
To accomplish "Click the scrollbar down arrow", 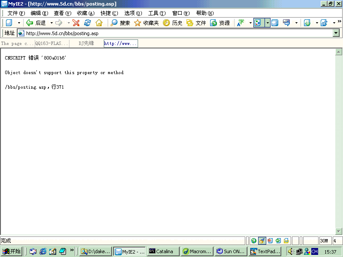I will 338,231.
